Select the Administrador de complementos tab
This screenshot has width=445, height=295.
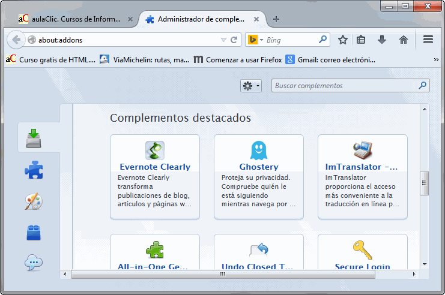[x=202, y=19]
